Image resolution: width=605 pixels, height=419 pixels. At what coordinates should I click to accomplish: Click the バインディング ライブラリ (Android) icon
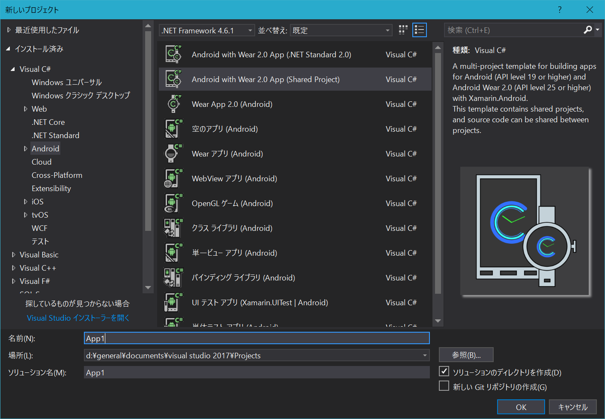point(173,277)
